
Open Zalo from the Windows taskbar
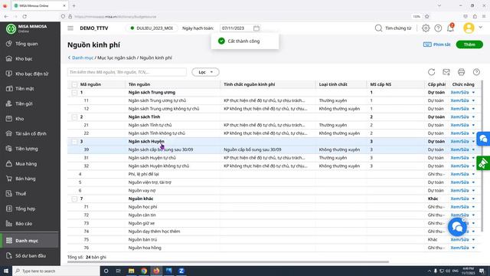(x=181, y=271)
